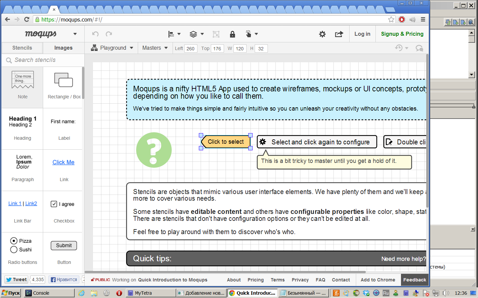
Task: Click the speaker extension icon in Chrome
Action: tap(413, 20)
